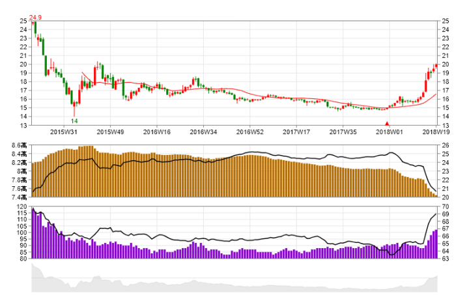The image size is (469, 295).
Task: Click the 26 label on the right middle axis
Action: [x=446, y=146]
